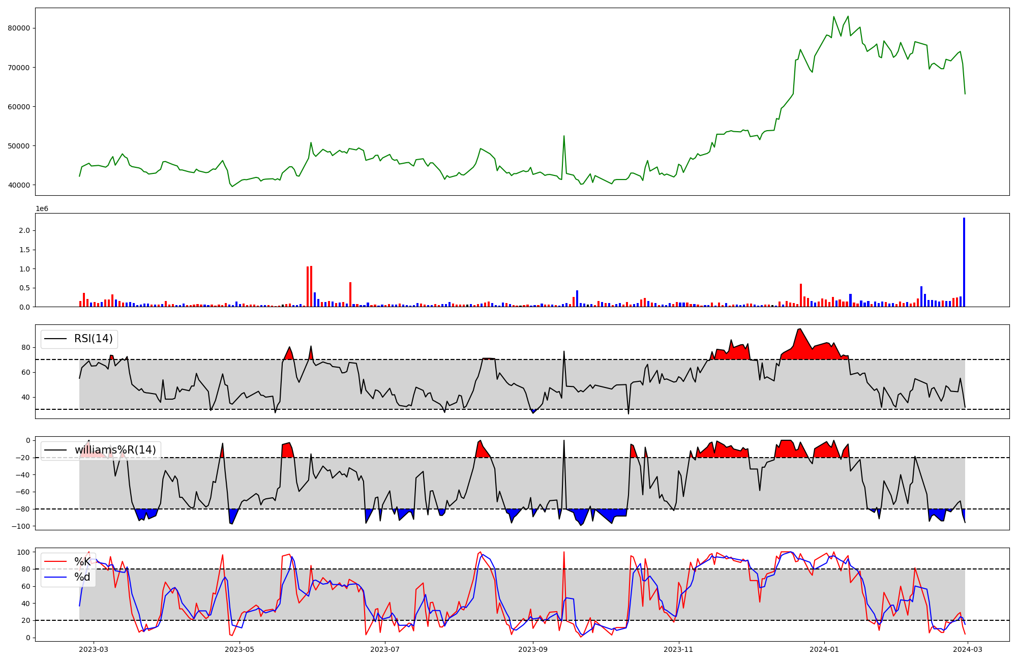Click the 2.0 volume axis tick label

tap(24, 230)
